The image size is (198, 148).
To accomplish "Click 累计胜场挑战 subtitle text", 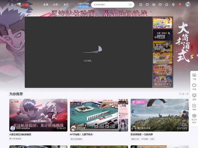I will point(15,139).
